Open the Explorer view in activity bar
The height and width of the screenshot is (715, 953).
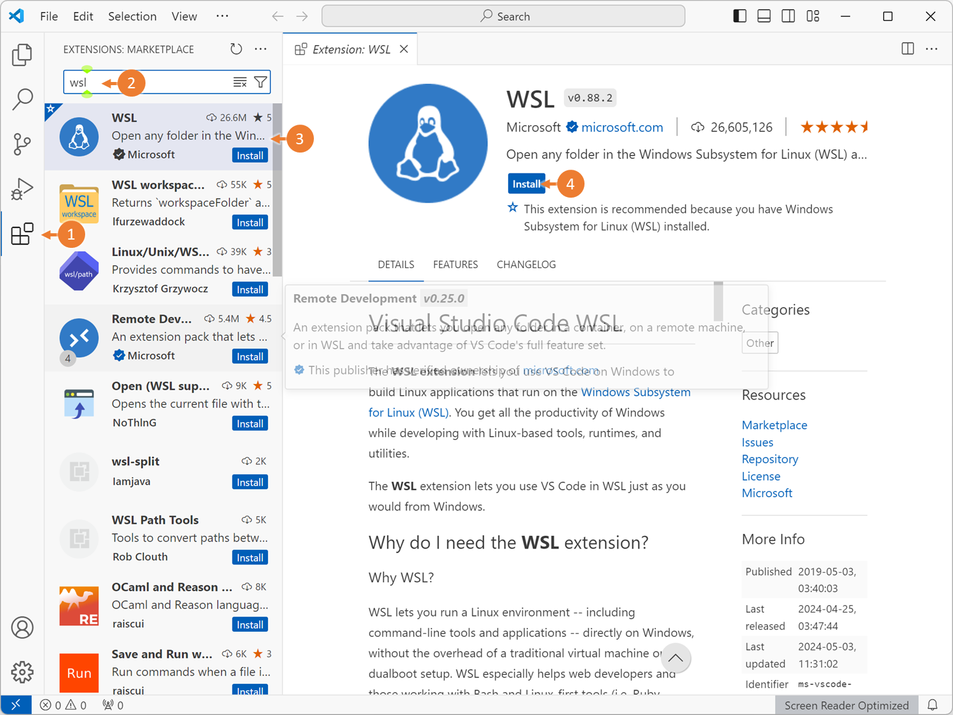[x=22, y=55]
